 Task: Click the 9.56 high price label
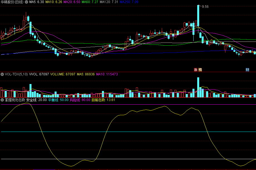[205, 7]
